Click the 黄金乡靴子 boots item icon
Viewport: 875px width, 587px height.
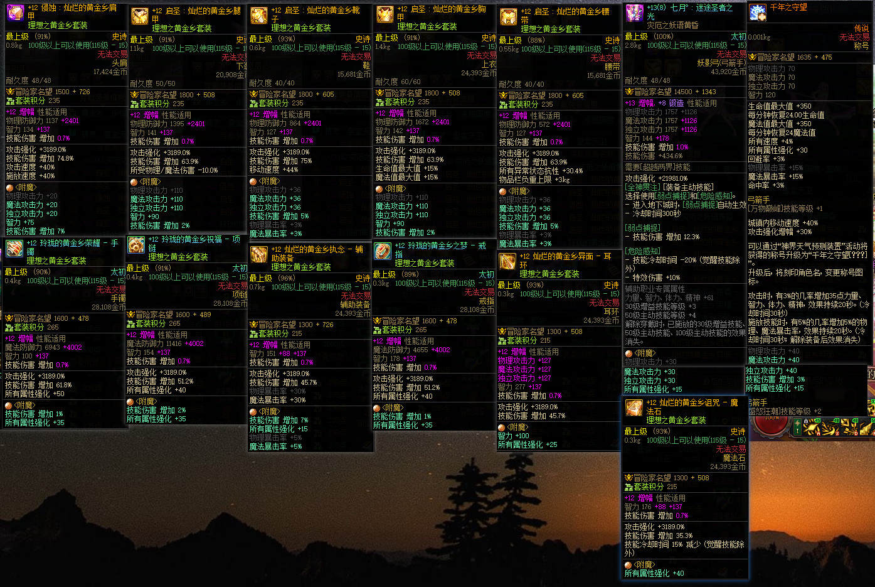point(258,16)
